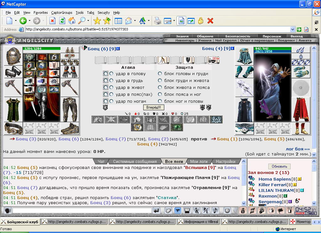This screenshot has height=233, width=321.
Task: Click the chat log scrollbar down arrow
Action: click(244, 203)
